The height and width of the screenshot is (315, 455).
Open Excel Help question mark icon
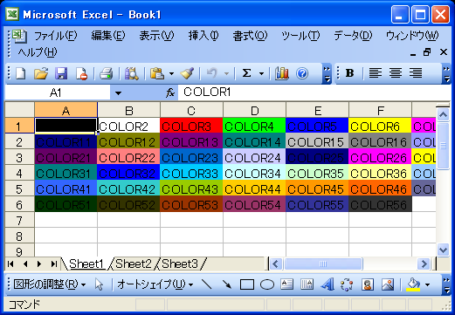302,73
